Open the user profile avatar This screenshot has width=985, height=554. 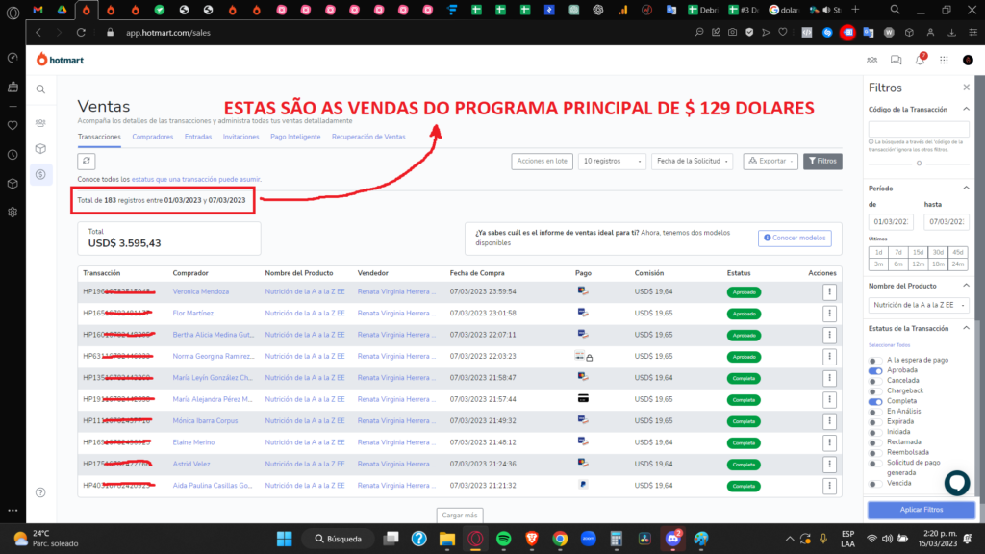tap(968, 60)
